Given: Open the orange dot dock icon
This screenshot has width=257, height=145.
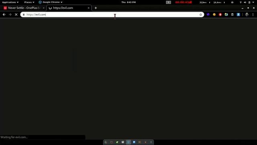Looking at the screenshot, I should (x=145, y=142).
